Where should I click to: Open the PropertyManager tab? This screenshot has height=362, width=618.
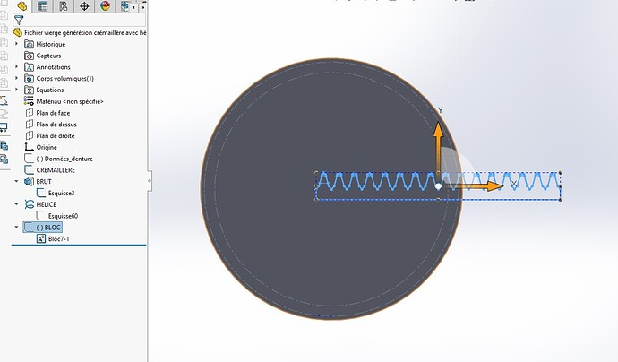43,6
